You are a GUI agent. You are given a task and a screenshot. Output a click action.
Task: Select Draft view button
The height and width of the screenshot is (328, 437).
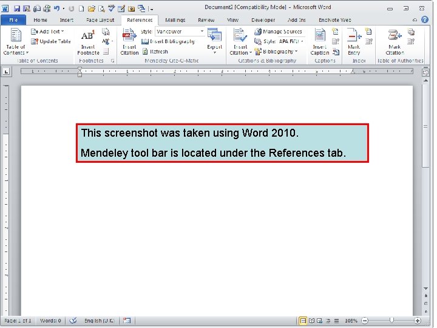click(337, 321)
